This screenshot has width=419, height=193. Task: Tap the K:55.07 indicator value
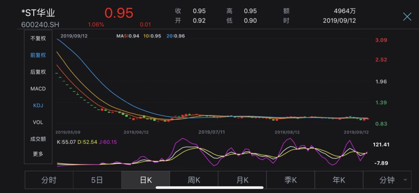(x=67, y=142)
